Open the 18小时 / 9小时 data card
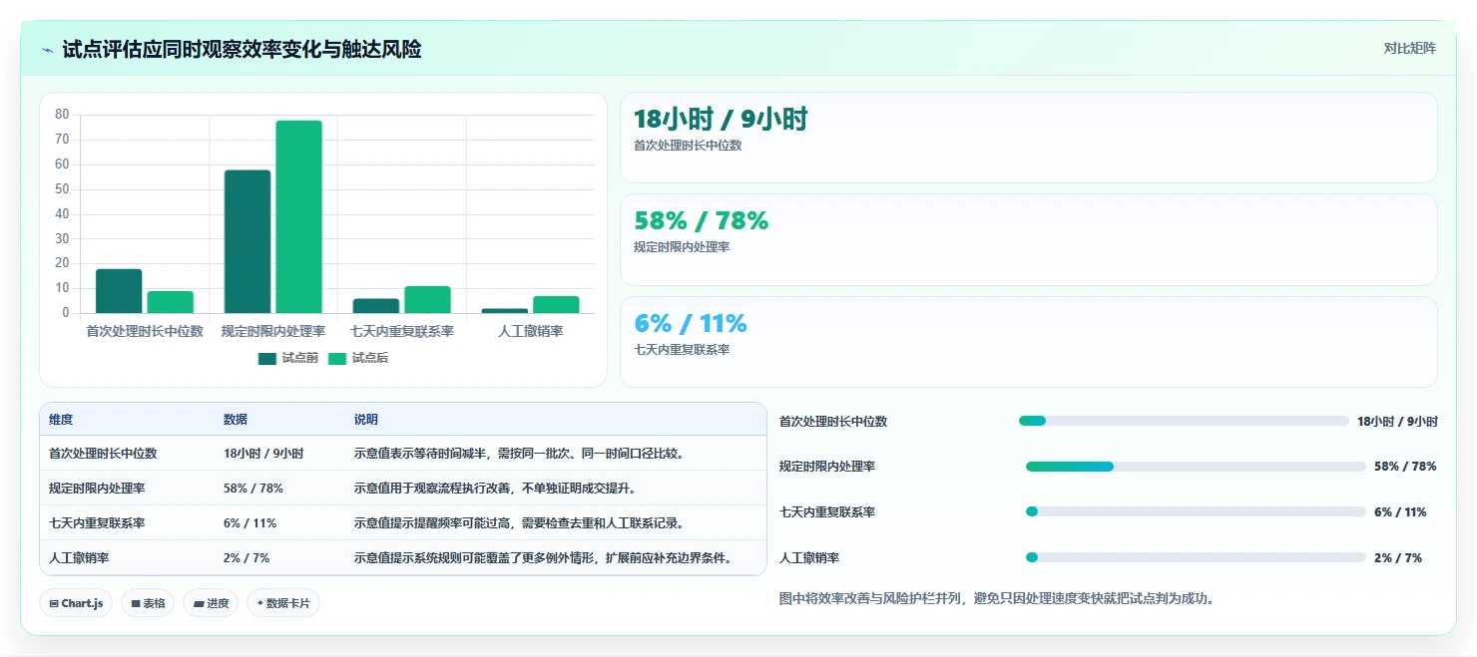Screen dimensions: 1477x657 [1029, 138]
